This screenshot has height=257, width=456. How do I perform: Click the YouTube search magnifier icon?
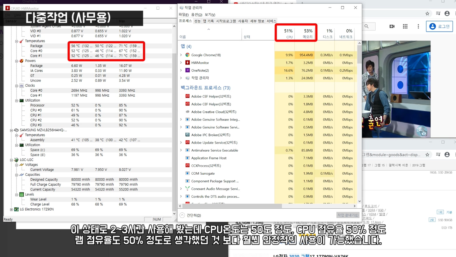(x=367, y=27)
